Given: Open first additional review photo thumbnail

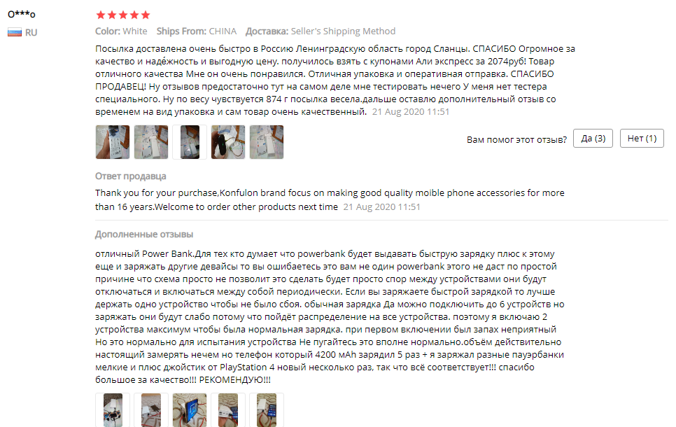Looking at the screenshot, I should tap(113, 409).
